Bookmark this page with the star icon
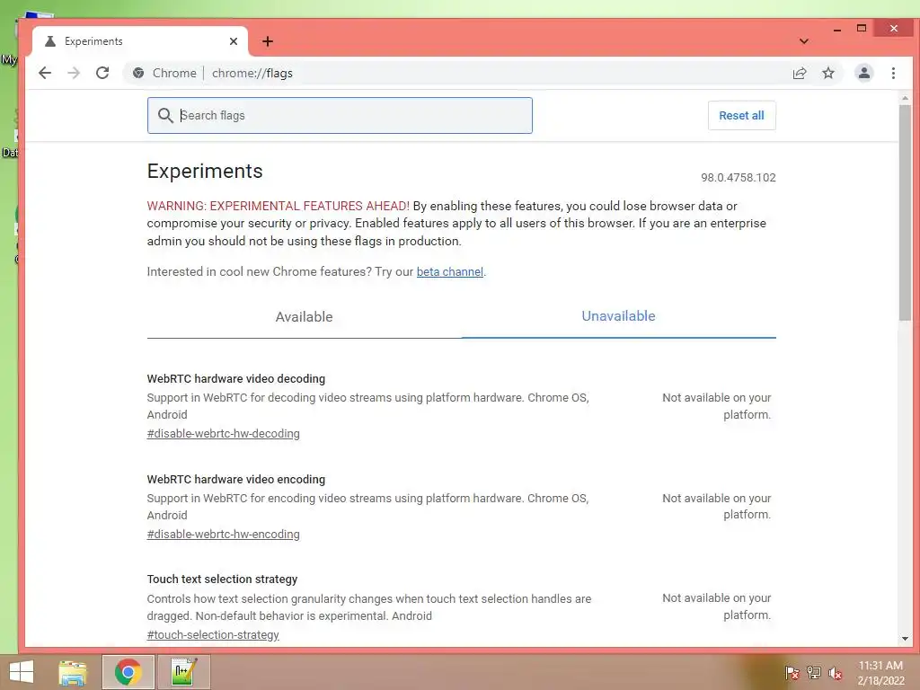 827,73
